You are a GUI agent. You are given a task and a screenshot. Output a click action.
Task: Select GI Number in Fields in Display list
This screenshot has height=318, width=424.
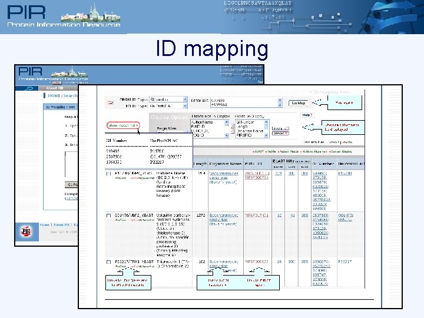(245, 122)
